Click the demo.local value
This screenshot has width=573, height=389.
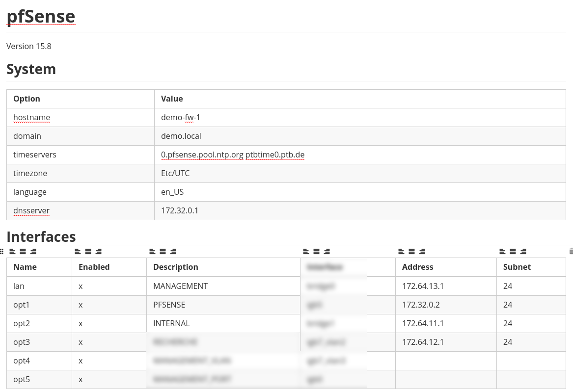pos(181,136)
